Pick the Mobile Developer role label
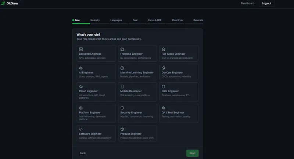This screenshot has width=294, height=159. (131, 91)
